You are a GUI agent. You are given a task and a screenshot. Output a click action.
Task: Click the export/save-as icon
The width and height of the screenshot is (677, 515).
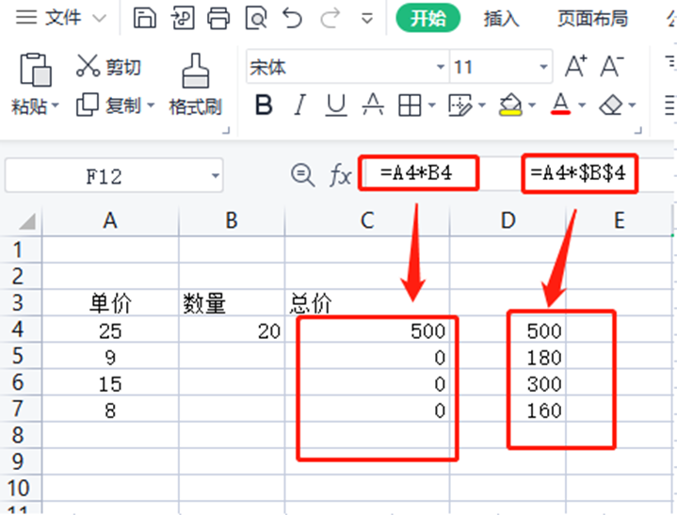(x=183, y=19)
